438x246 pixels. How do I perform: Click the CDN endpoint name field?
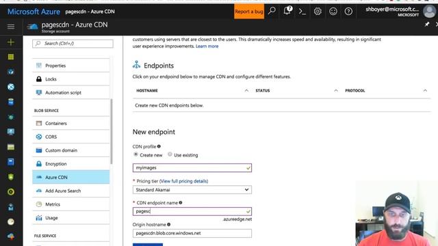click(x=192, y=211)
